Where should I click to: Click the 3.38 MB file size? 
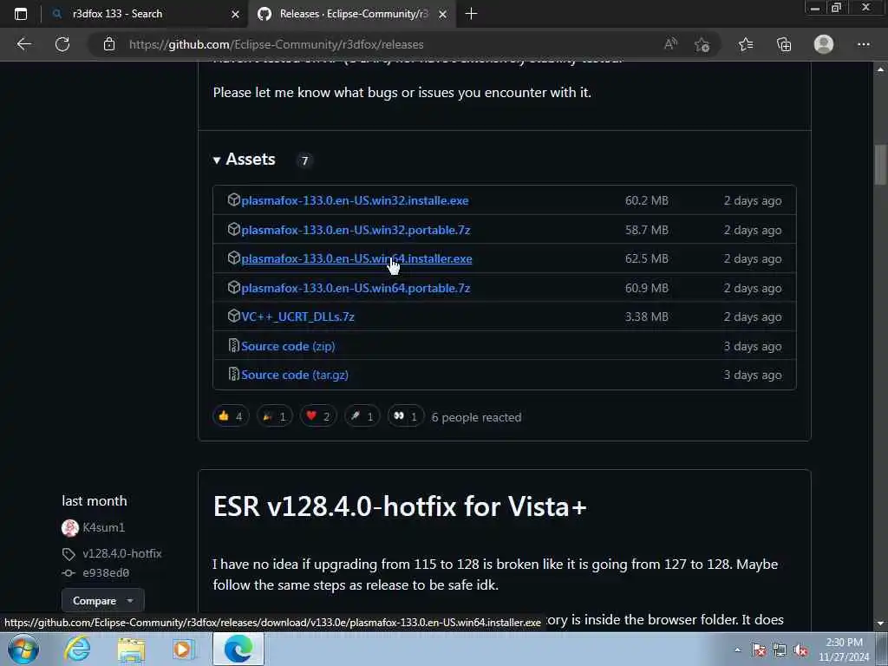647,317
